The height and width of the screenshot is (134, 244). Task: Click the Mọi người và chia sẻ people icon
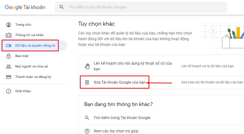9,66
